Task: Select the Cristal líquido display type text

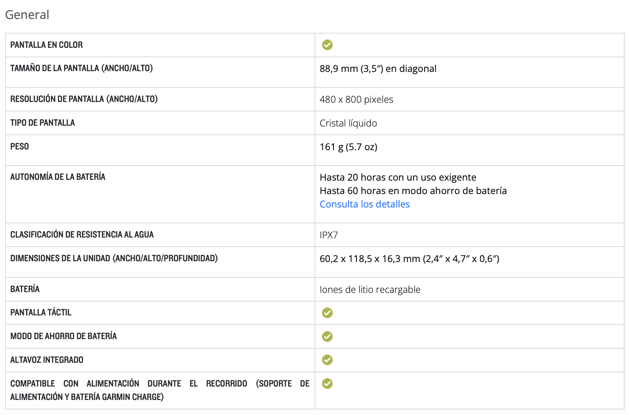Action: [x=348, y=123]
